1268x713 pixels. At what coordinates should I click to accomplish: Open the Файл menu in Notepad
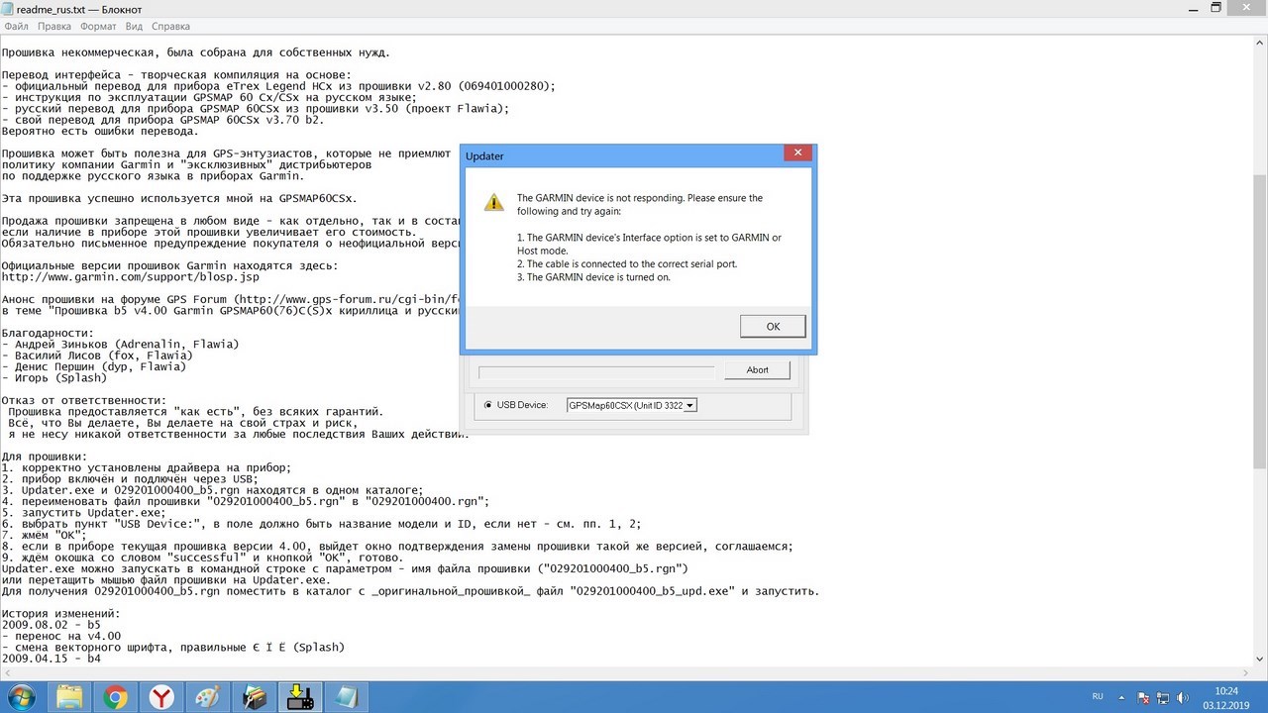click(x=16, y=27)
